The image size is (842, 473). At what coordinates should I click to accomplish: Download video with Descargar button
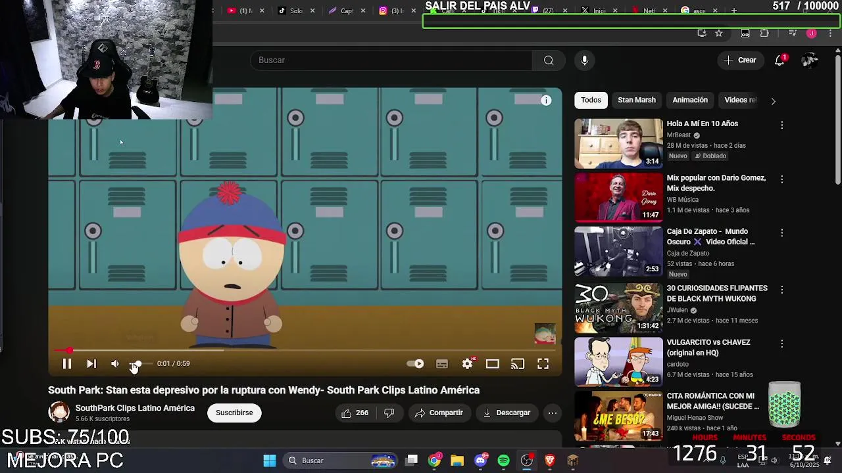pos(506,413)
